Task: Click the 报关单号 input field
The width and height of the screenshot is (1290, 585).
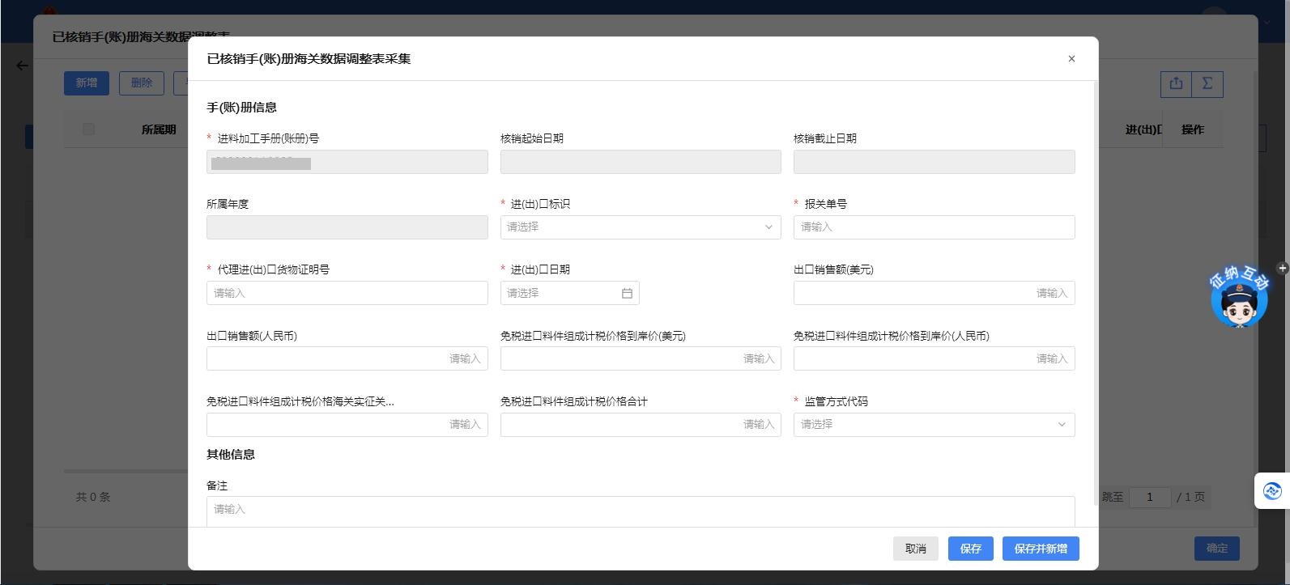Action: coord(933,227)
